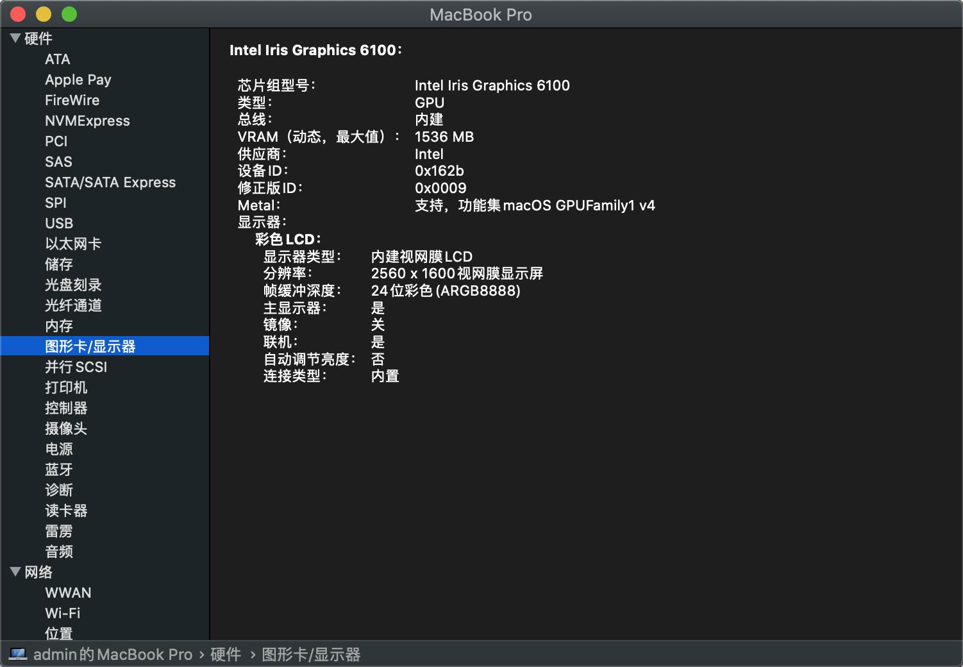Click the green zoom window button

pyautogui.click(x=69, y=14)
